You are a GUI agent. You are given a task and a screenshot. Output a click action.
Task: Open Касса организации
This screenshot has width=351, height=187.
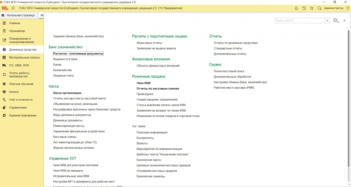click(x=67, y=93)
